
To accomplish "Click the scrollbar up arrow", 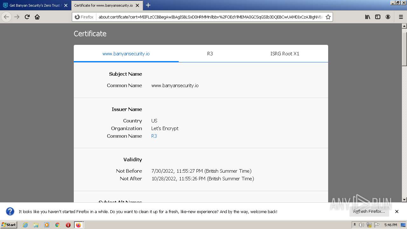I will pyautogui.click(x=404, y=26).
